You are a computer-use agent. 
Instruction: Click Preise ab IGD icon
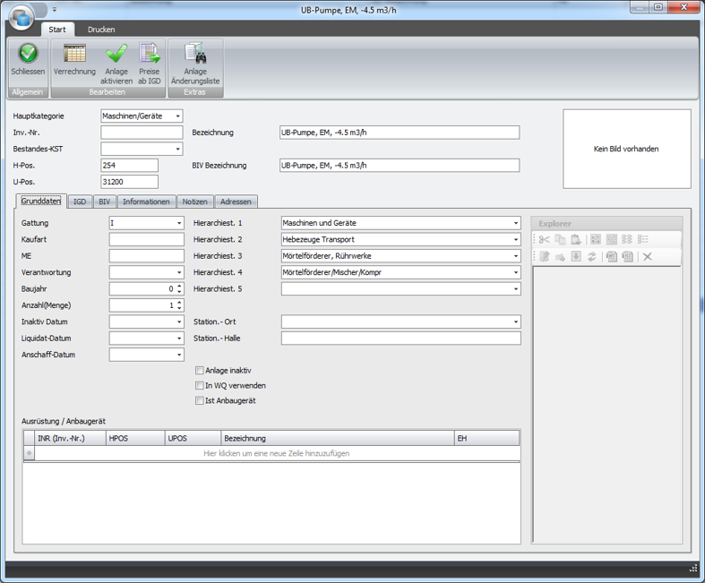pos(149,55)
